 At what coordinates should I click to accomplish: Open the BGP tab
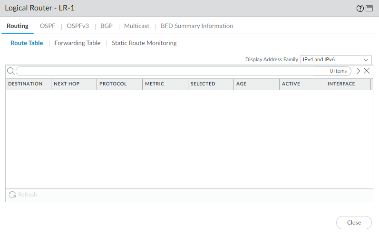click(x=107, y=26)
